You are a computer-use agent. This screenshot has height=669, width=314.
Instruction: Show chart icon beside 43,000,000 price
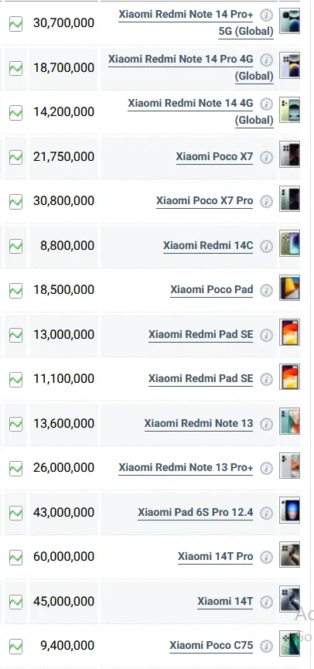(15, 513)
